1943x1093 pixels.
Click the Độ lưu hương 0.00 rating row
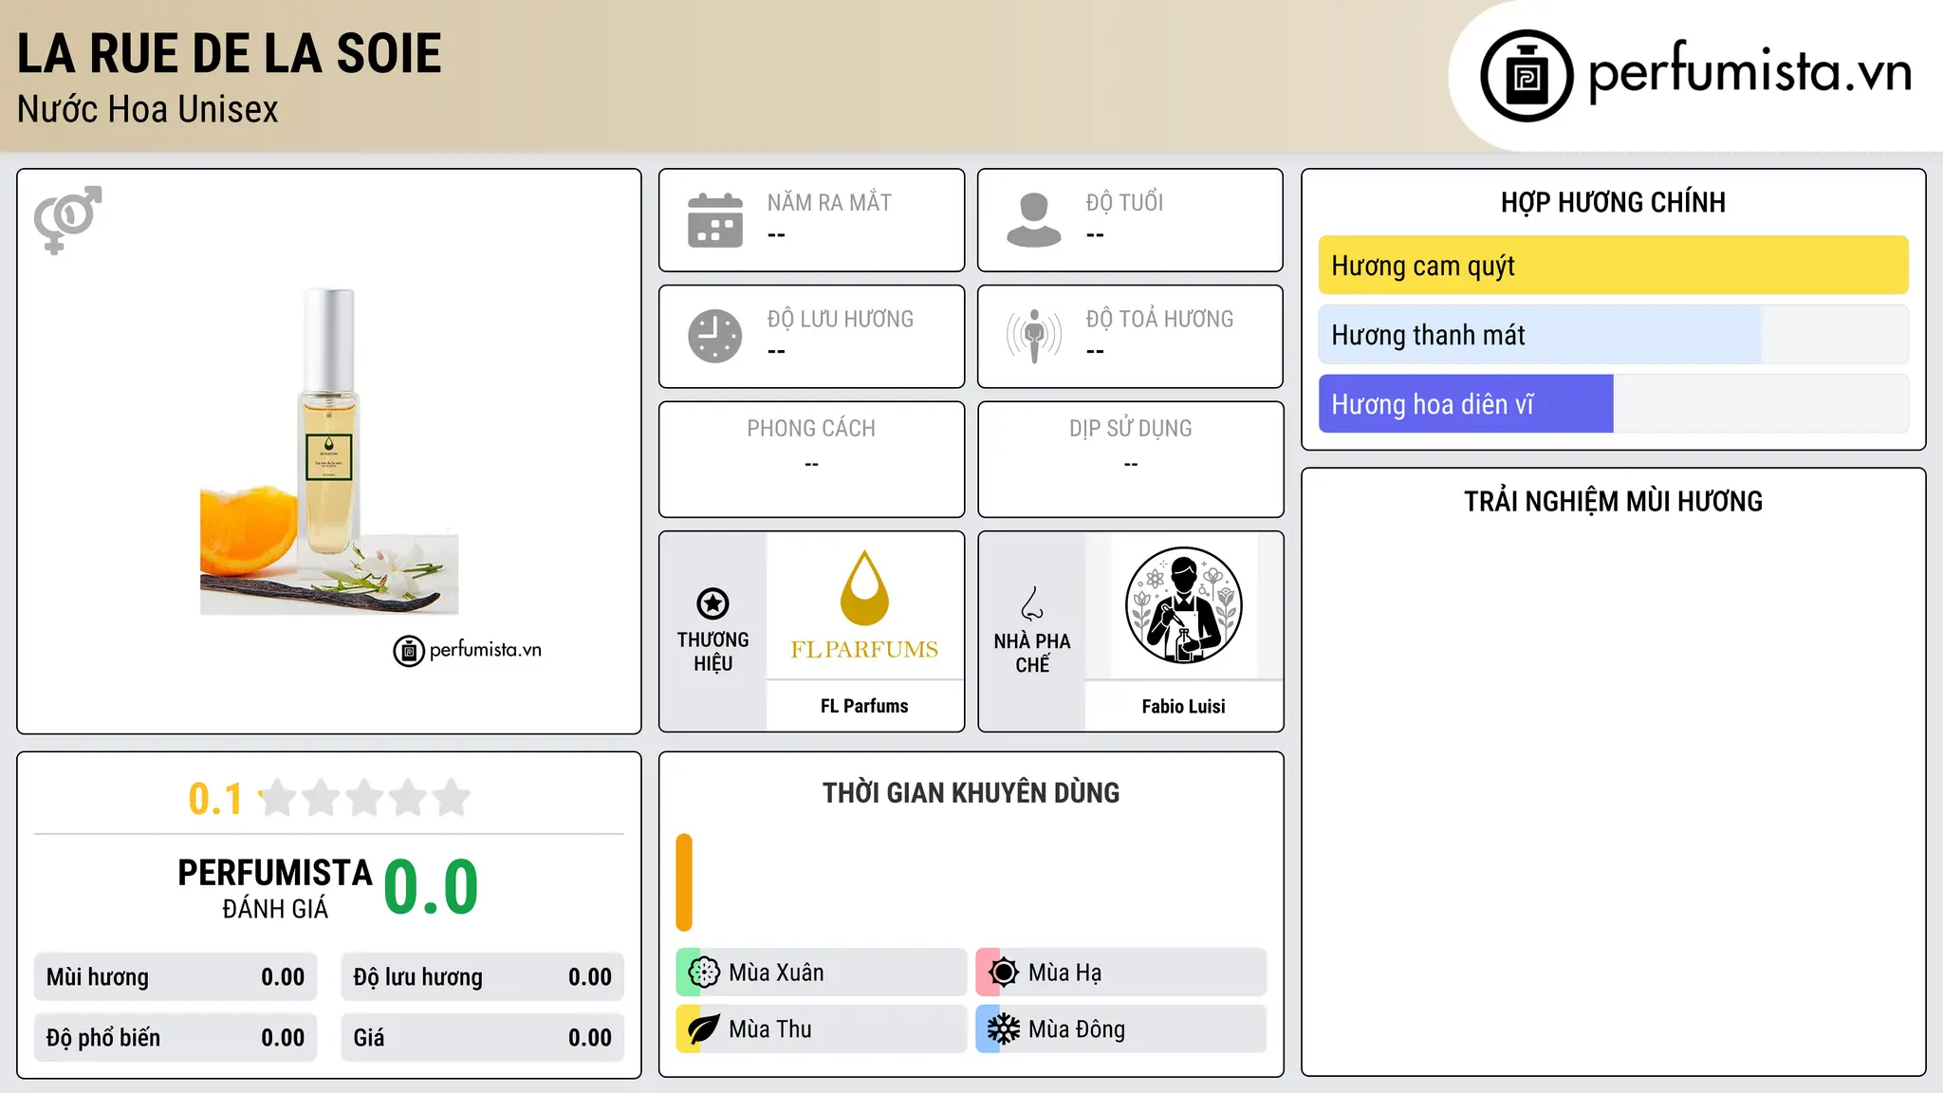pyautogui.click(x=483, y=977)
